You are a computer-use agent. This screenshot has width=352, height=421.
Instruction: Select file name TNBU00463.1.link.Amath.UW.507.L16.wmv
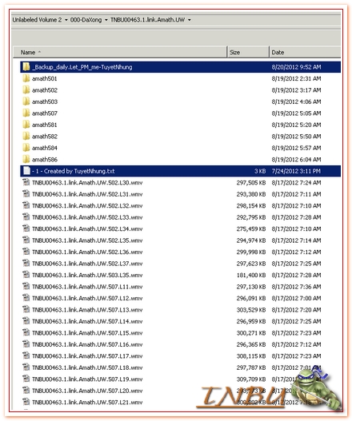click(87, 344)
